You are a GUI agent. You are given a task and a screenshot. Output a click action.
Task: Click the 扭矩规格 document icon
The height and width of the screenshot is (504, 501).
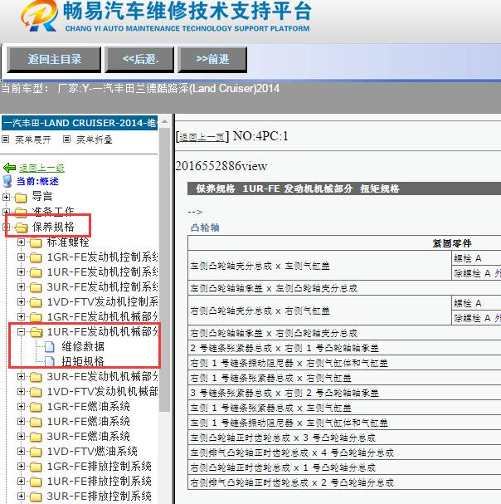pyautogui.click(x=50, y=362)
